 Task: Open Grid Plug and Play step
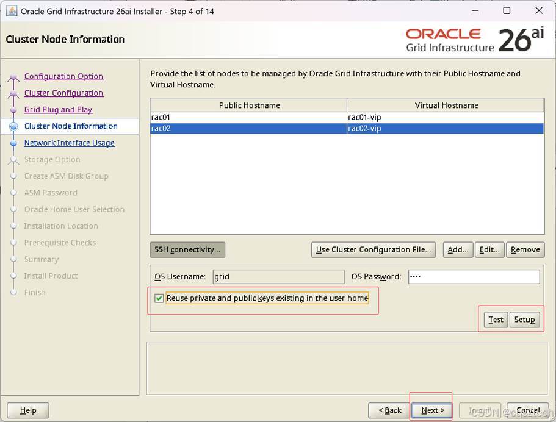pyautogui.click(x=58, y=110)
